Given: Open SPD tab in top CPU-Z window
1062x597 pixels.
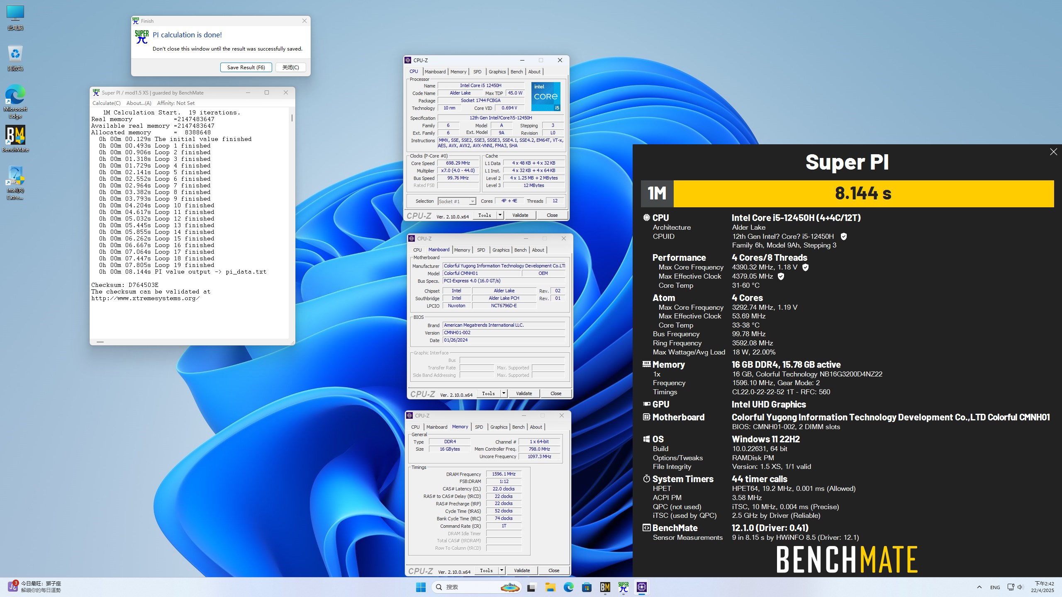Looking at the screenshot, I should point(477,72).
